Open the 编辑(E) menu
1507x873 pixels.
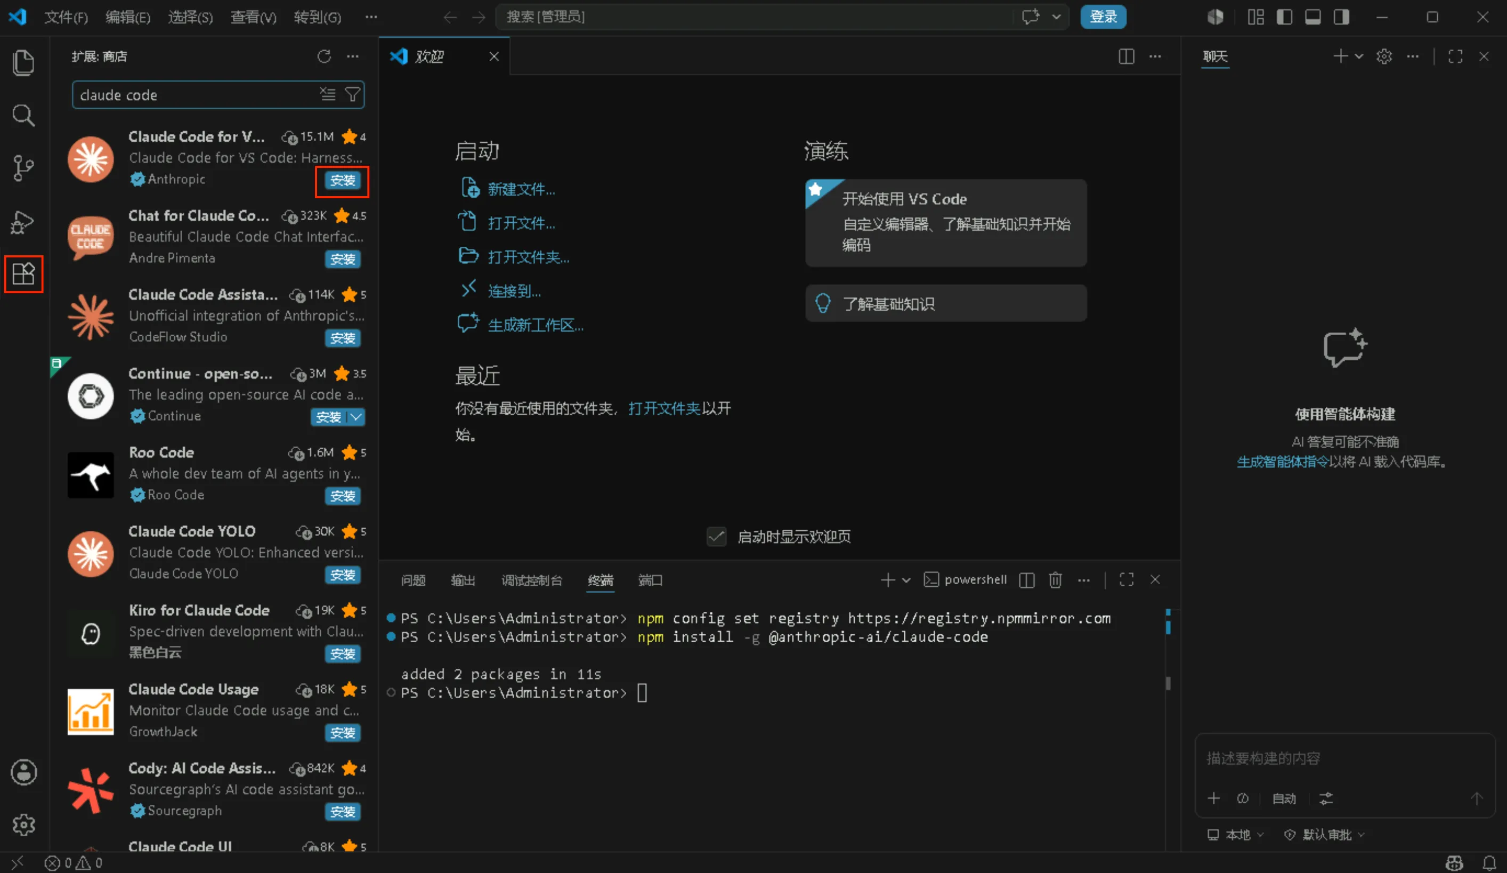(x=128, y=17)
